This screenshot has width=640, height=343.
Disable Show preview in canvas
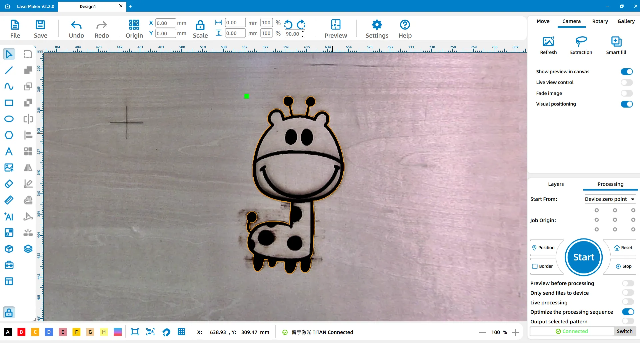[627, 72]
